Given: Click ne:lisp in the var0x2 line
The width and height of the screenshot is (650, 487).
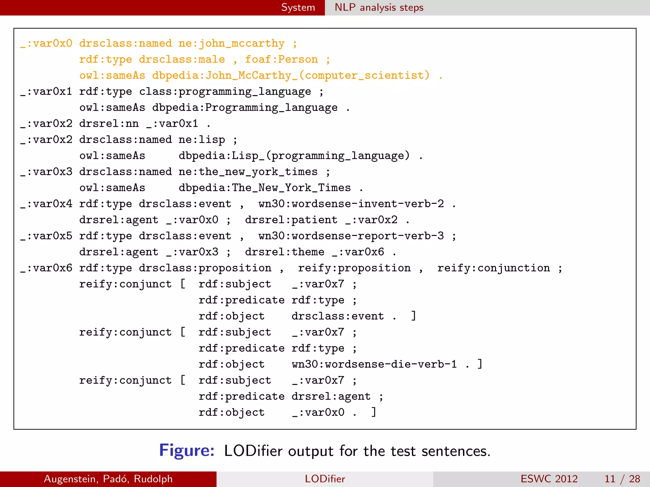Looking at the screenshot, I should [202, 140].
